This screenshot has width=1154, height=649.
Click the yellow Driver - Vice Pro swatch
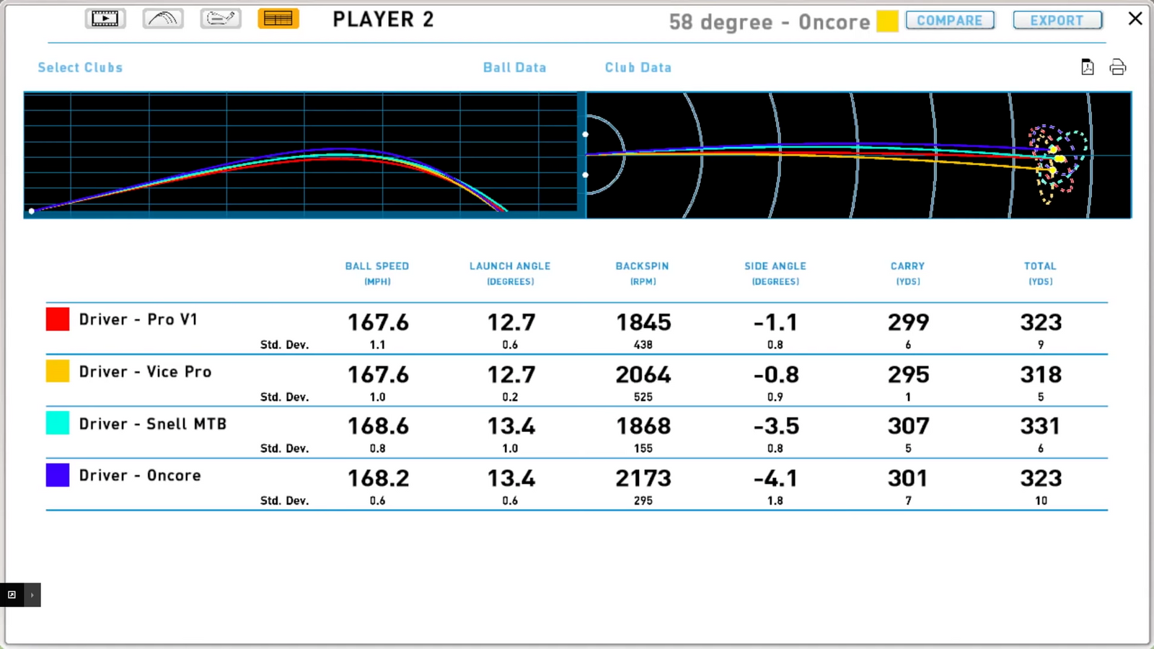point(58,371)
